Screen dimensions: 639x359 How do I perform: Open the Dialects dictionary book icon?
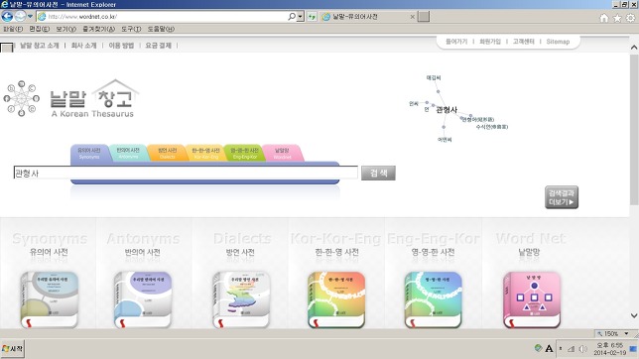[241, 299]
